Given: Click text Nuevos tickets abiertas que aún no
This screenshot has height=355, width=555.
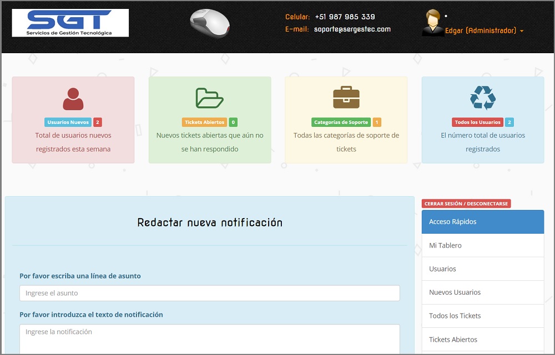Looking at the screenshot, I should click(x=210, y=135).
